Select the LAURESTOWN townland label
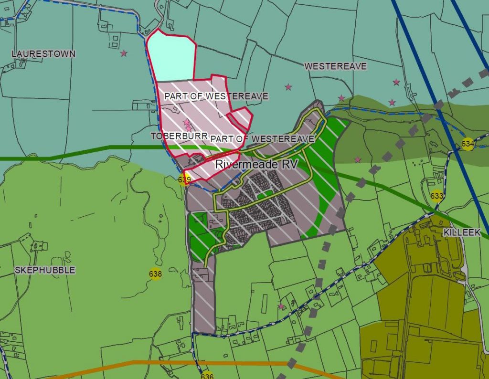The image size is (489, 379). coord(43,54)
